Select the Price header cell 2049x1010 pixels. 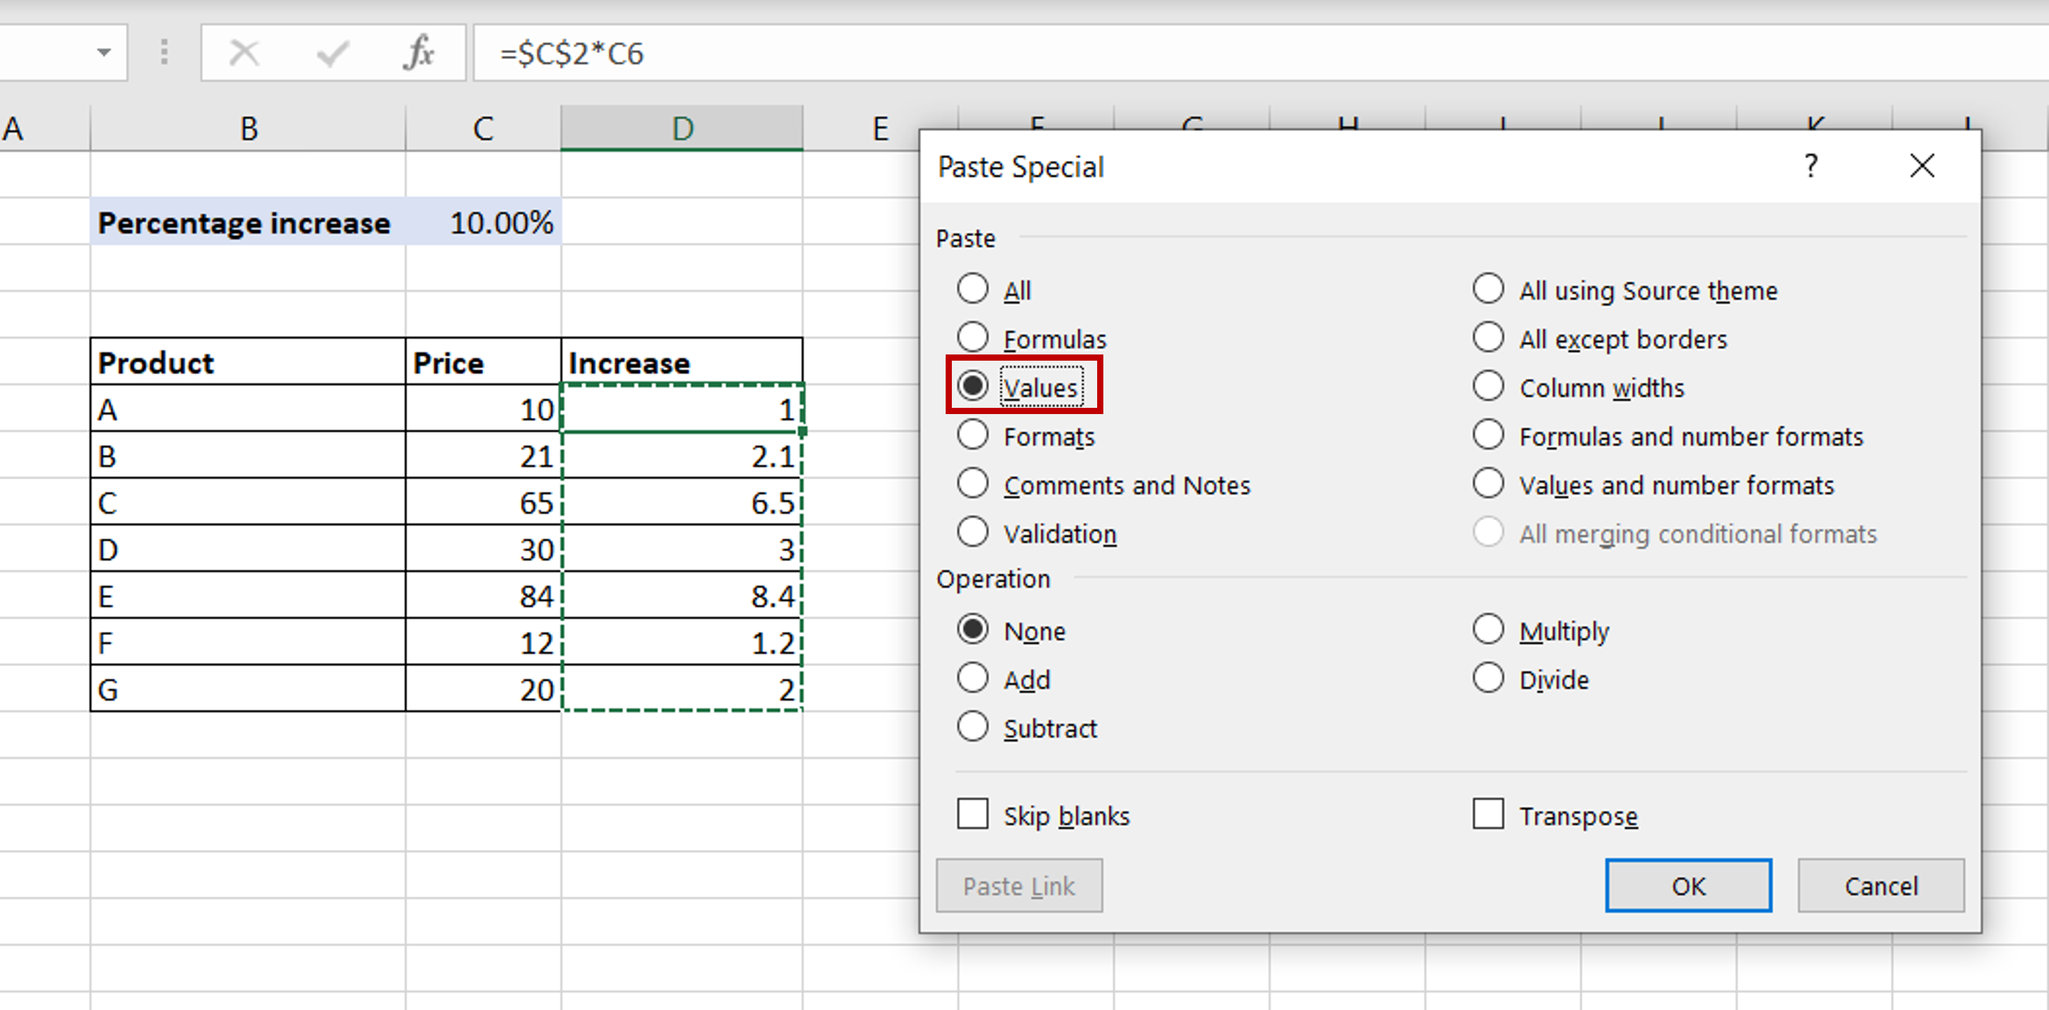pos(483,362)
